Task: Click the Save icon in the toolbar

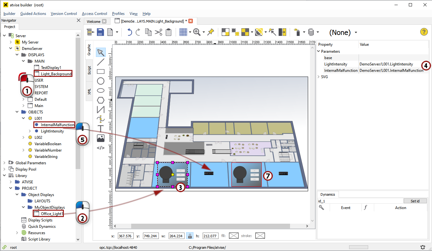Action: (x=101, y=32)
